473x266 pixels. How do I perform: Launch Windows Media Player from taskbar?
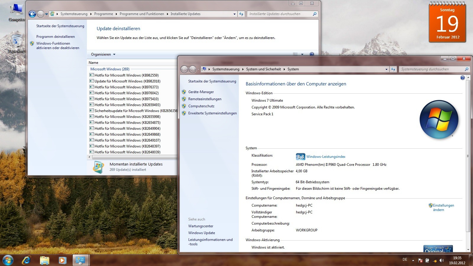pyautogui.click(x=62, y=260)
